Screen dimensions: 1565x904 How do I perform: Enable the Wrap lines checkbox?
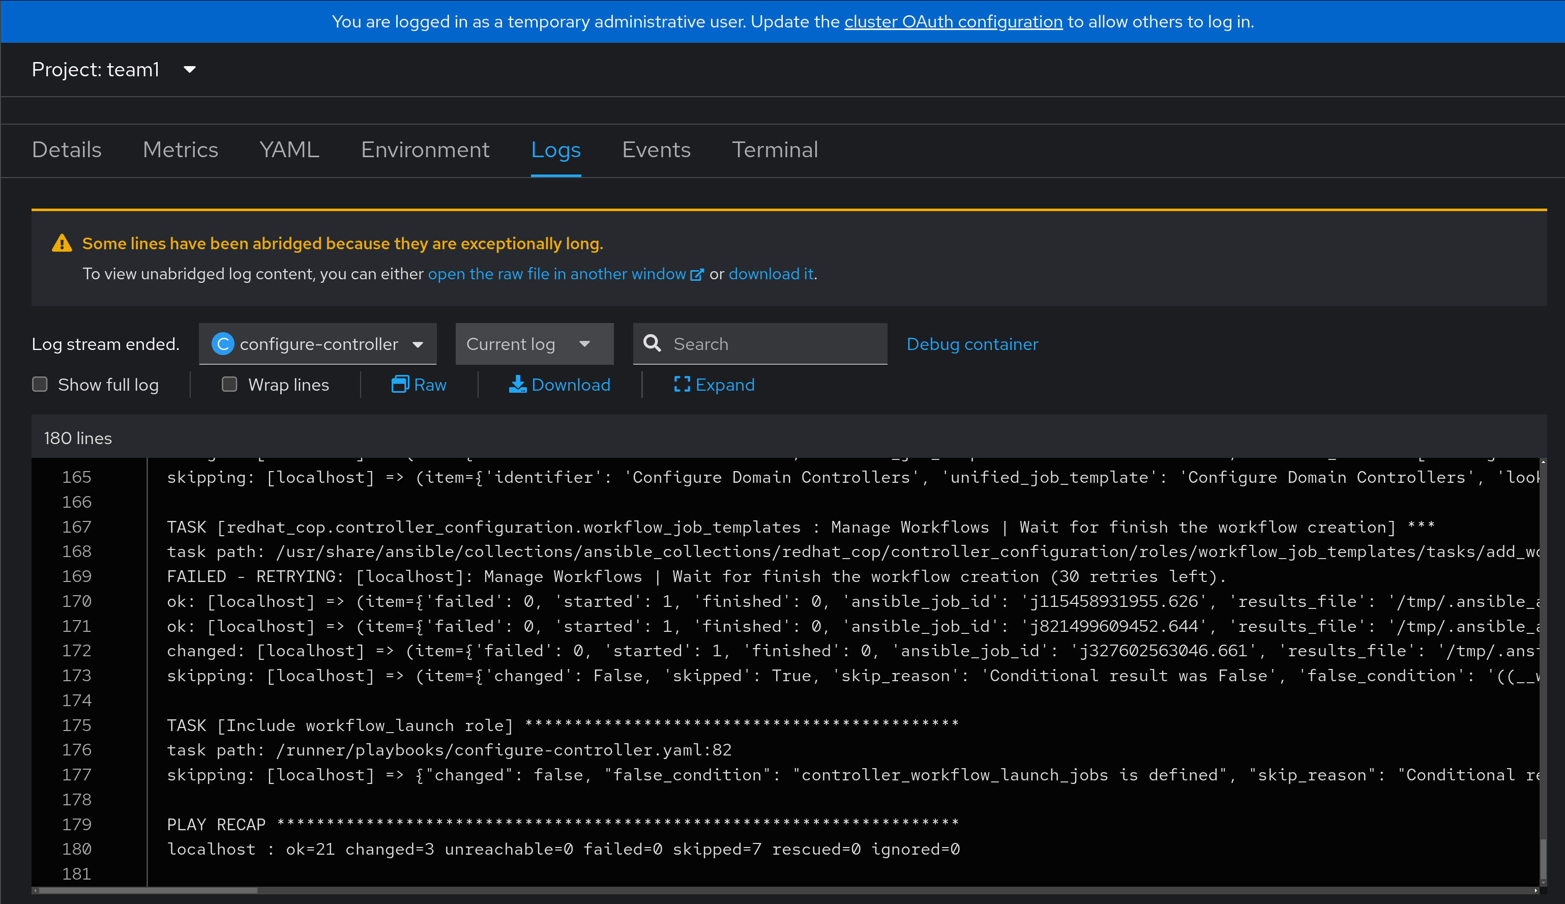pos(229,384)
